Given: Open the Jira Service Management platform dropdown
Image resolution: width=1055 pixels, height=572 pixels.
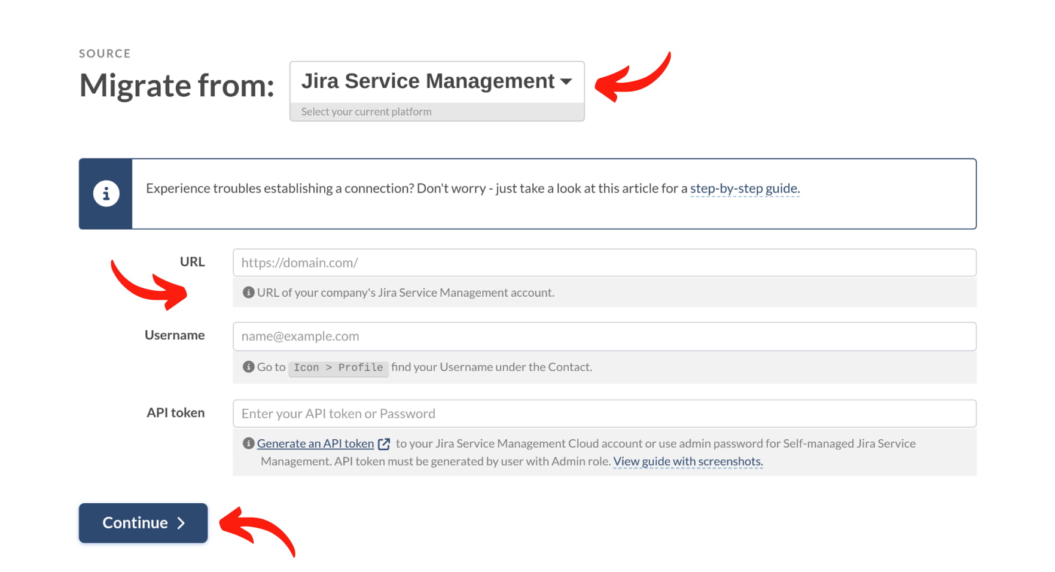Looking at the screenshot, I should (x=437, y=82).
